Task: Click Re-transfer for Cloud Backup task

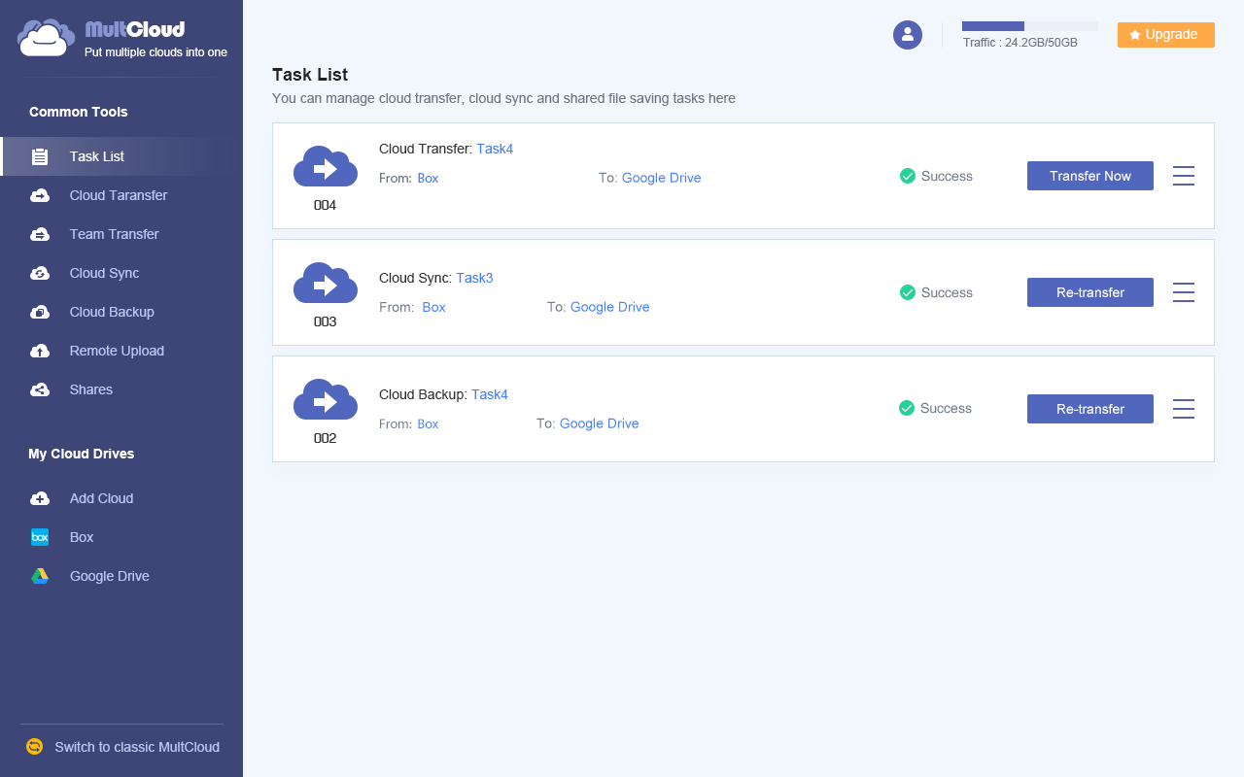Action: (1090, 409)
